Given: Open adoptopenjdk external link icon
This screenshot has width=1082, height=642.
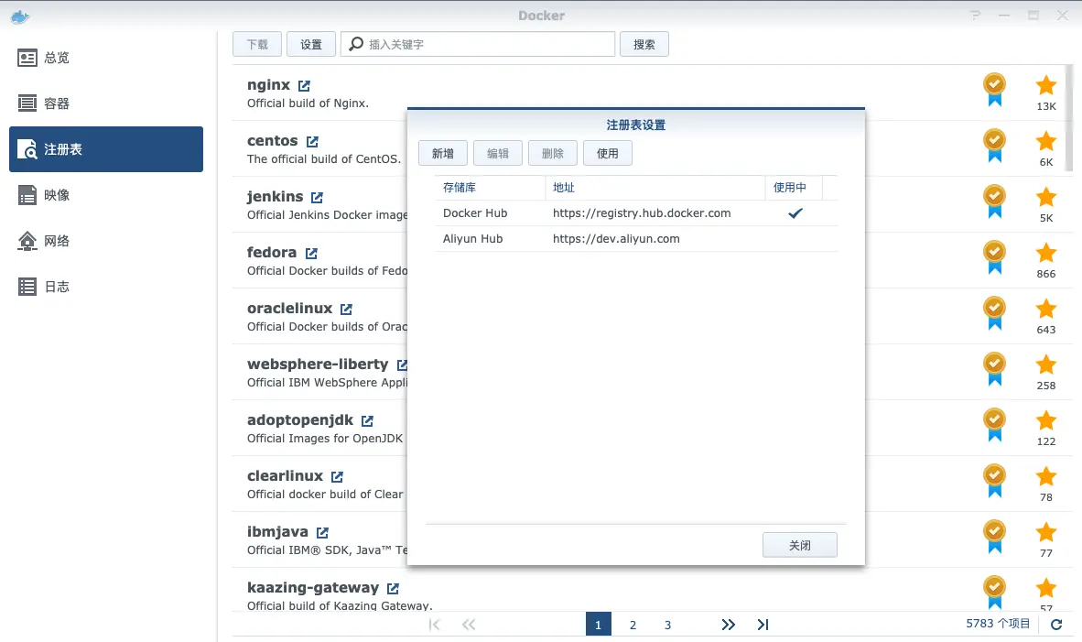Looking at the screenshot, I should pos(367,421).
